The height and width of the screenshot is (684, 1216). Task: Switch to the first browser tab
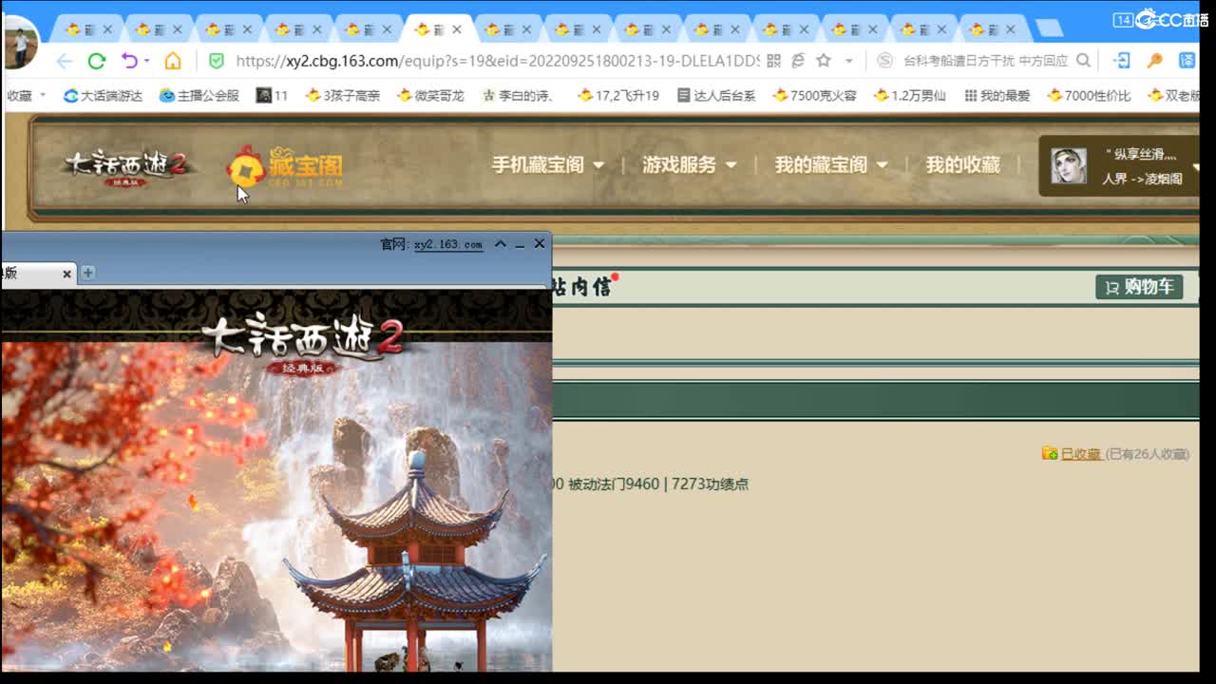coord(88,29)
